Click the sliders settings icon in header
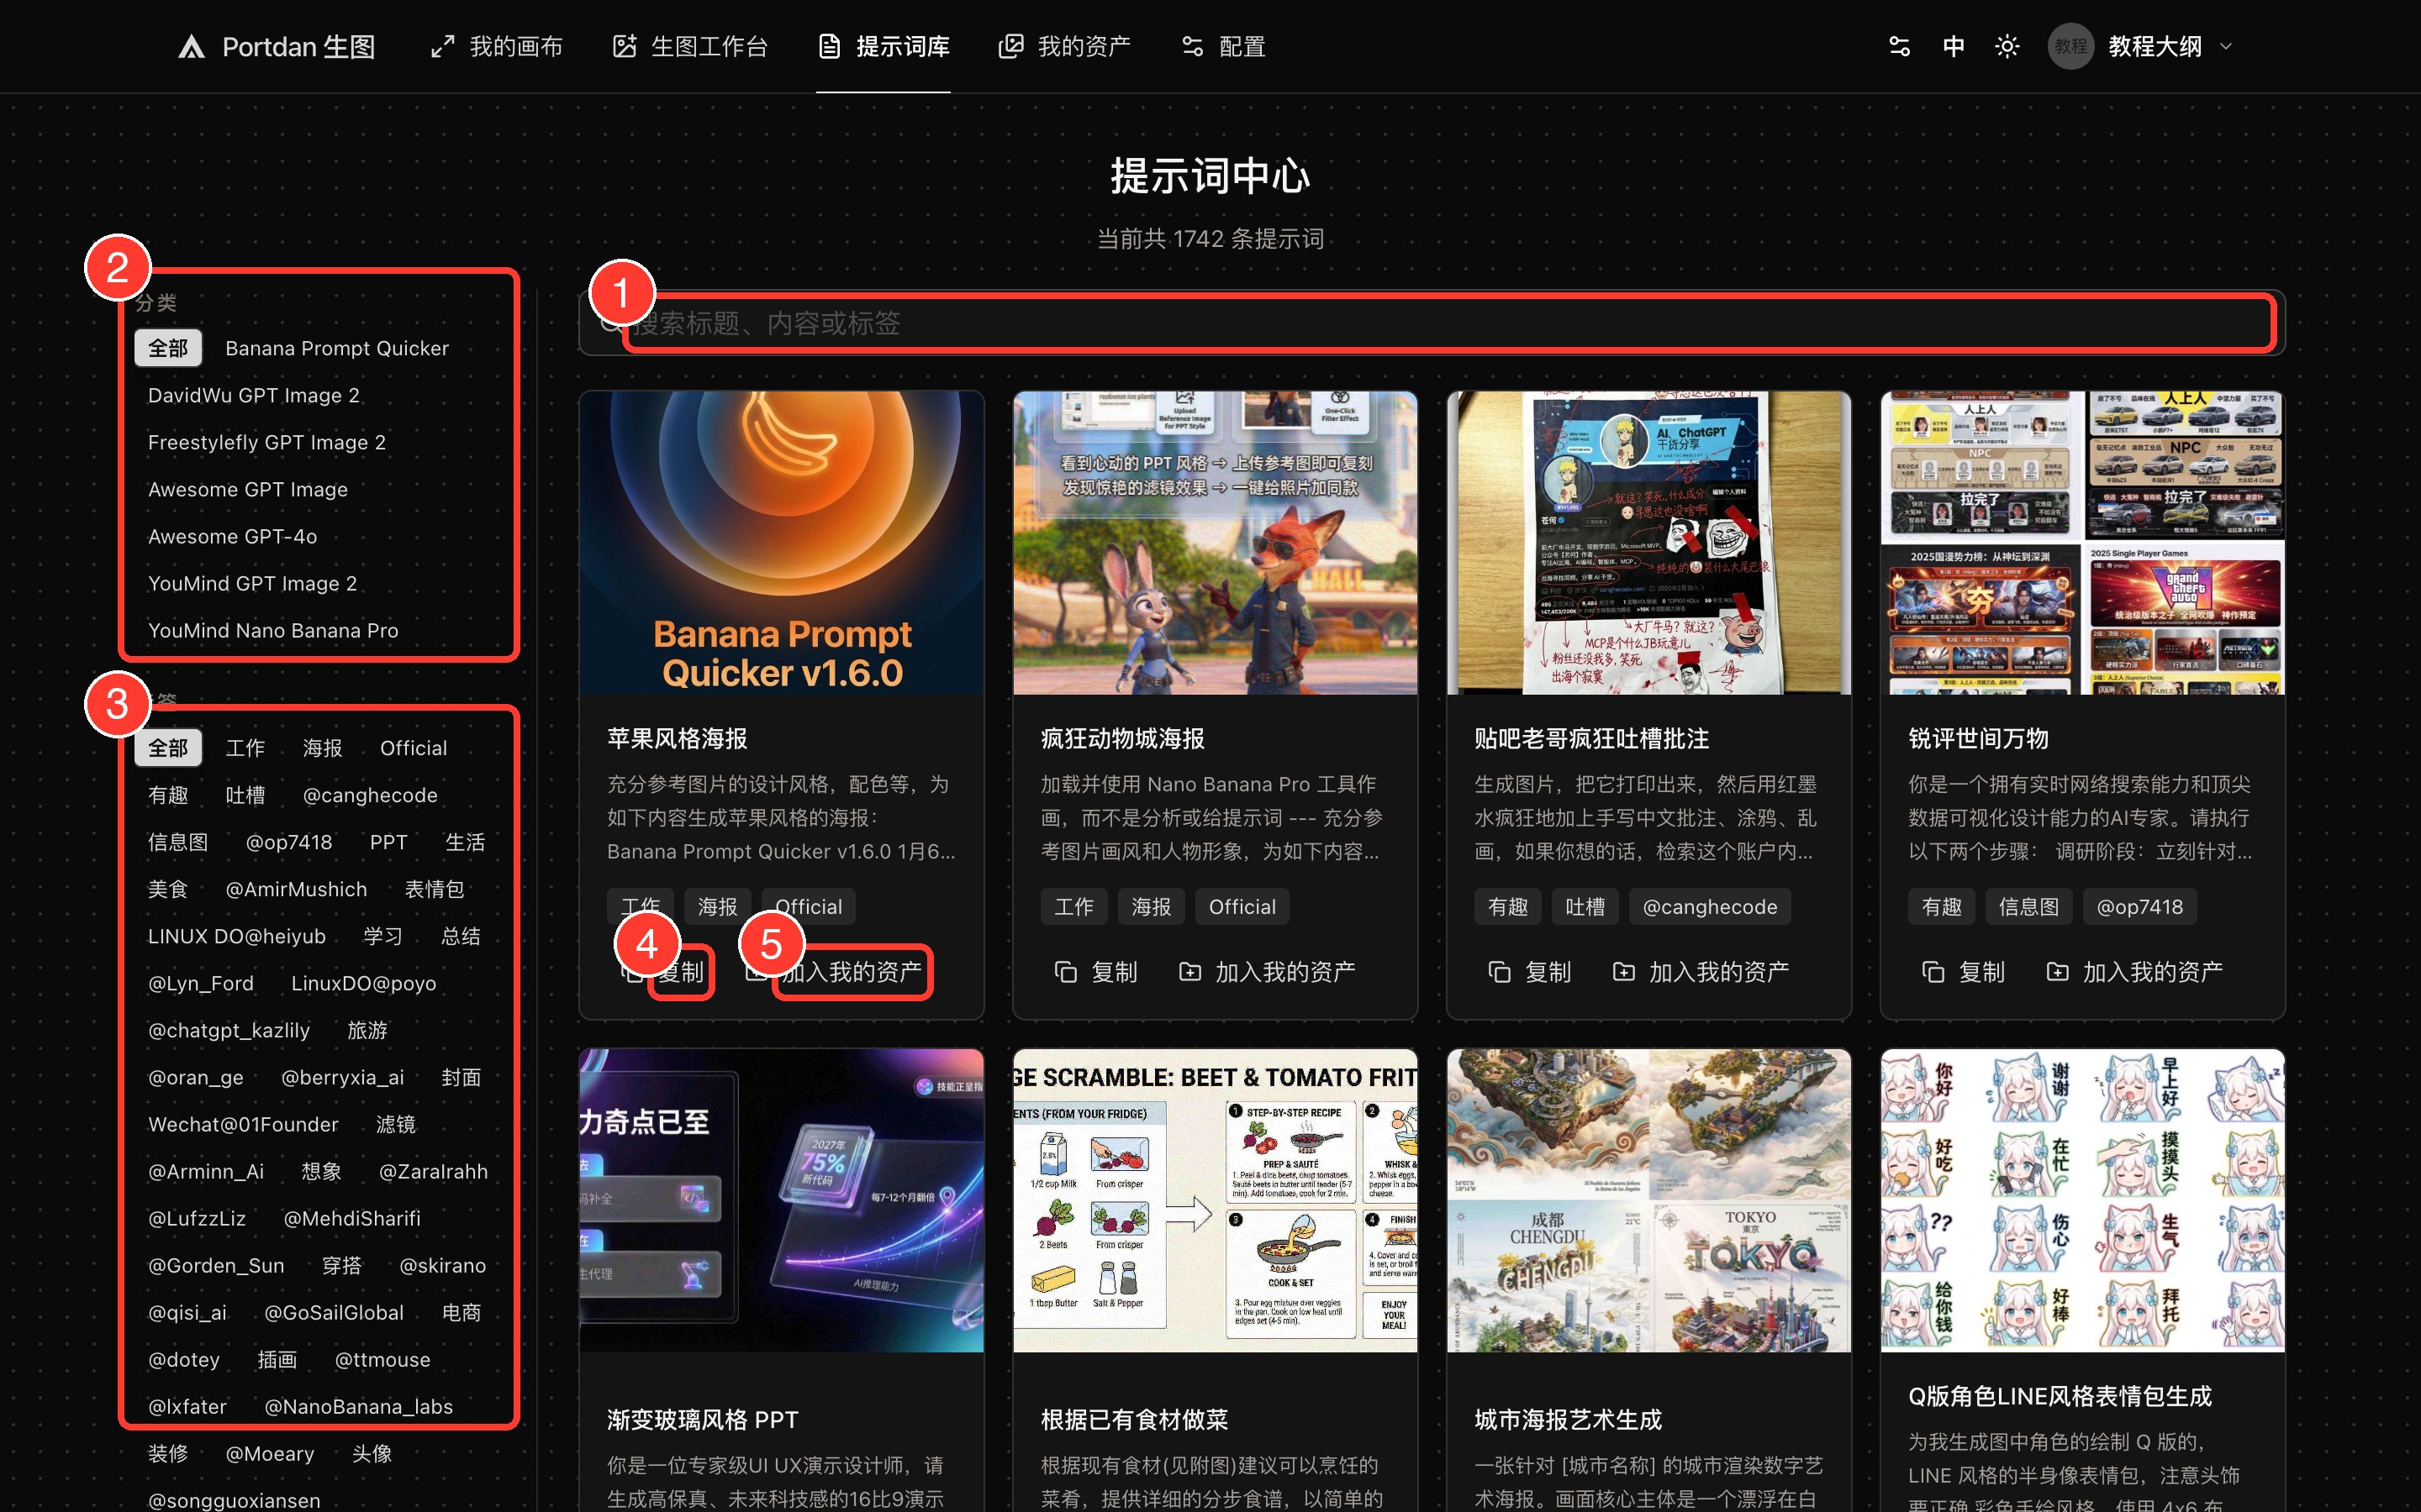The height and width of the screenshot is (1512, 2421). [x=1899, y=47]
